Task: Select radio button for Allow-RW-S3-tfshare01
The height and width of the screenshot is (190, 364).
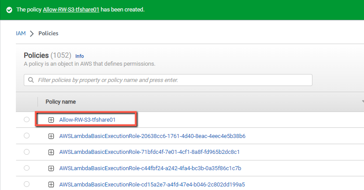Action: pyautogui.click(x=27, y=119)
